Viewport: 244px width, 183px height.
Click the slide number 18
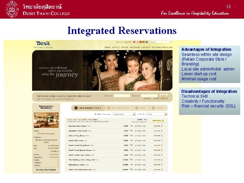pos(228,6)
